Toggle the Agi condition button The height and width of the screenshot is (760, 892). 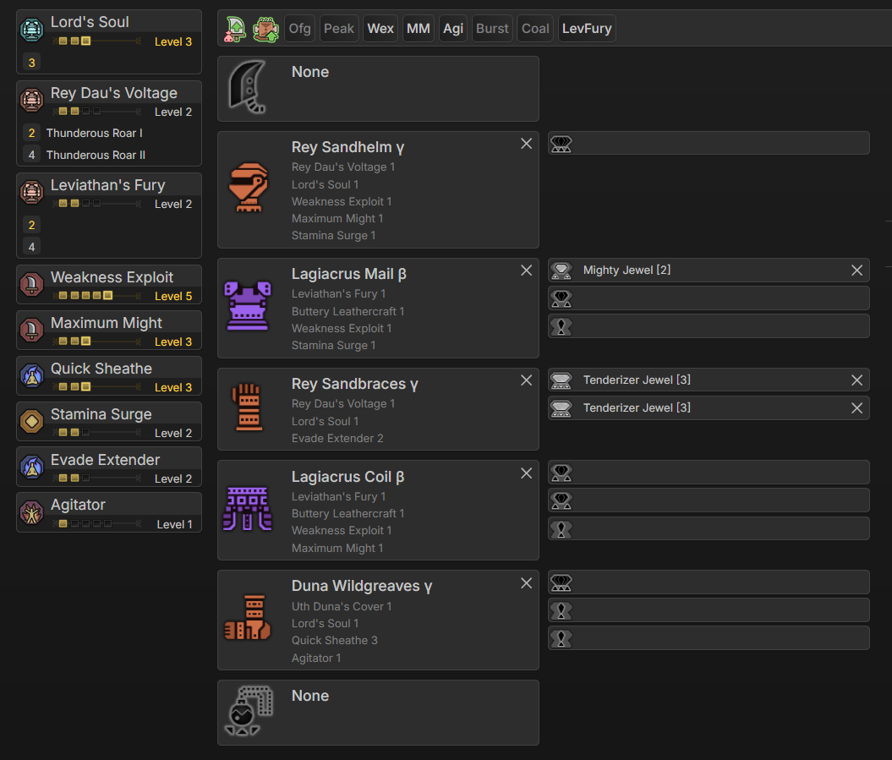tap(453, 29)
